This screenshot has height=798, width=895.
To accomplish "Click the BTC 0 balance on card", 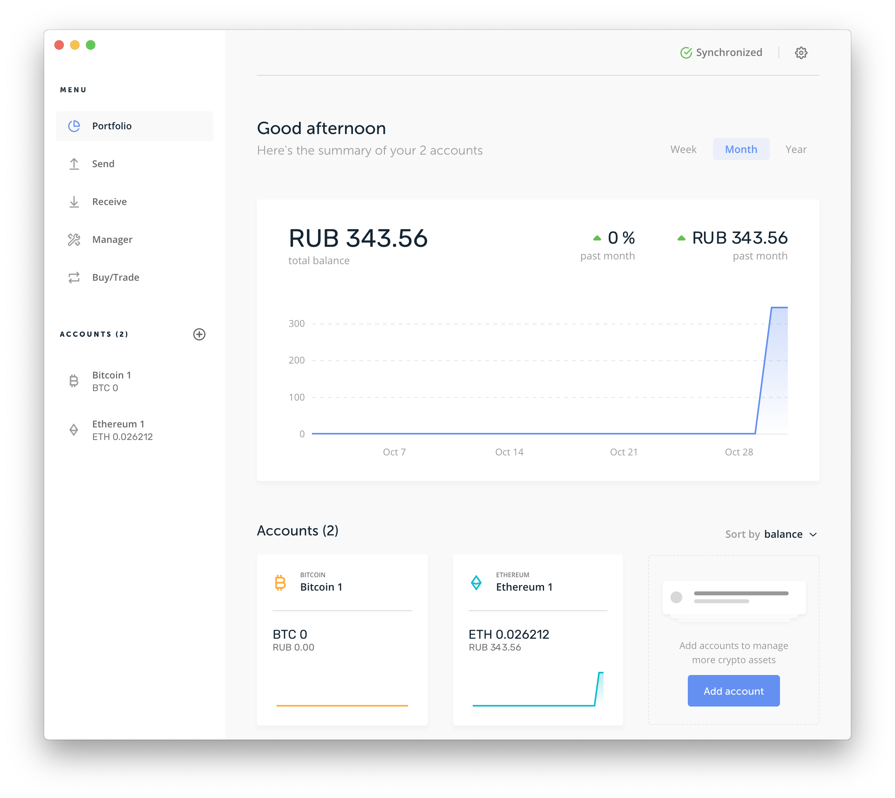I will click(x=290, y=634).
